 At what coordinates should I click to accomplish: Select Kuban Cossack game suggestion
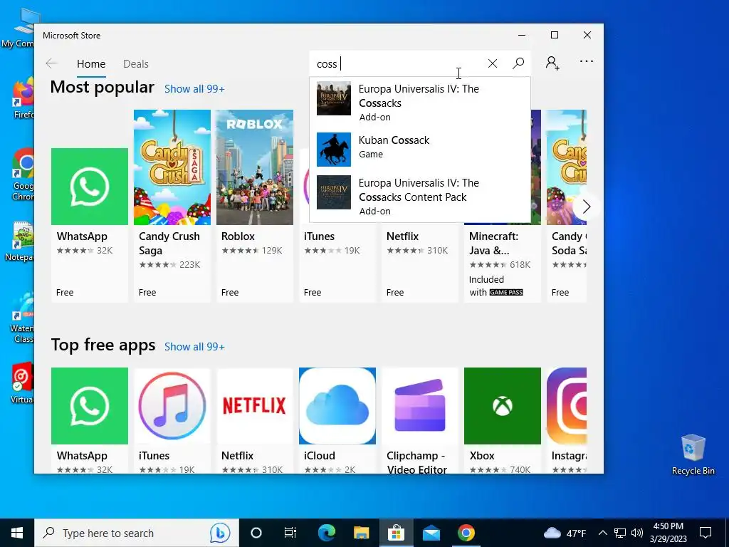(420, 149)
